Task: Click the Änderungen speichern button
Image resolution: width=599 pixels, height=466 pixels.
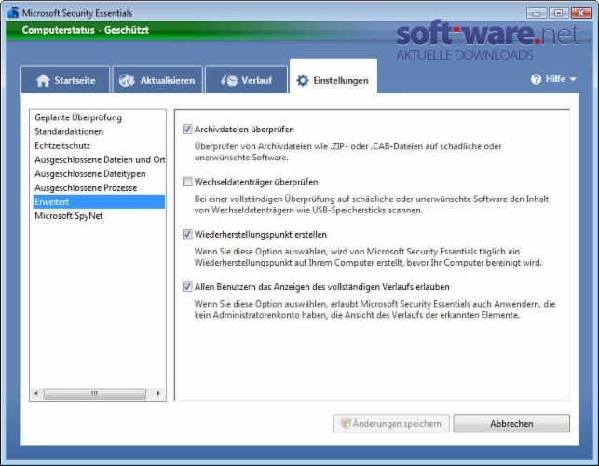Action: (391, 423)
